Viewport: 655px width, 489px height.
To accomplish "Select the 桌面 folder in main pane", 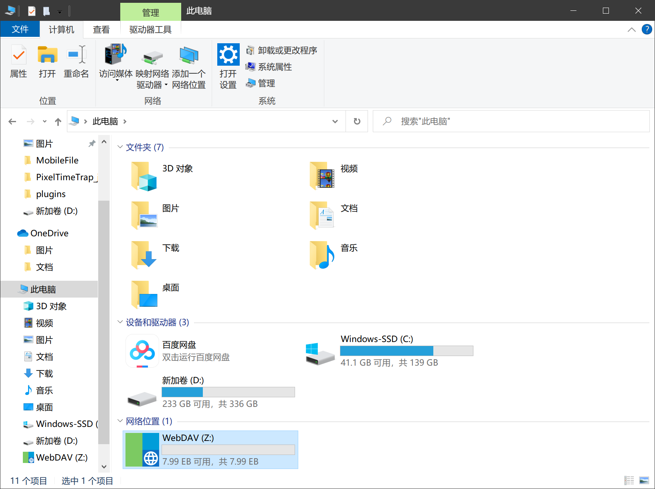I will 155,295.
